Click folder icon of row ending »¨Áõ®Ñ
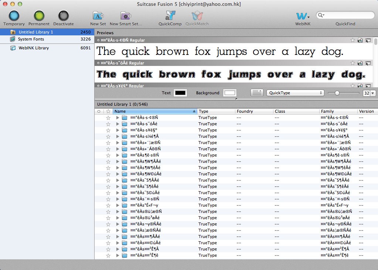Screen dimensions: 378x270 tap(125, 149)
